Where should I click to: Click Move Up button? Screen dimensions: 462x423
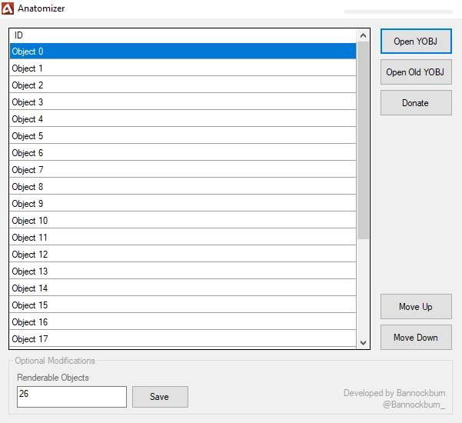pos(415,307)
